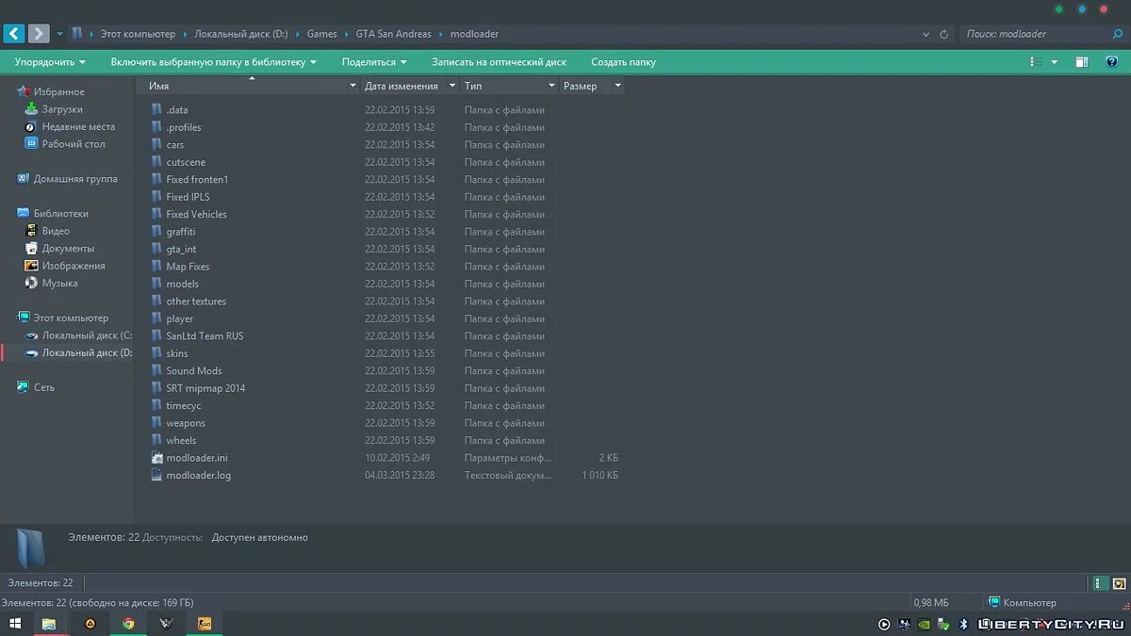Navigate to Games breadcrumb in address bar
This screenshot has height=636, width=1131.
pyautogui.click(x=322, y=34)
